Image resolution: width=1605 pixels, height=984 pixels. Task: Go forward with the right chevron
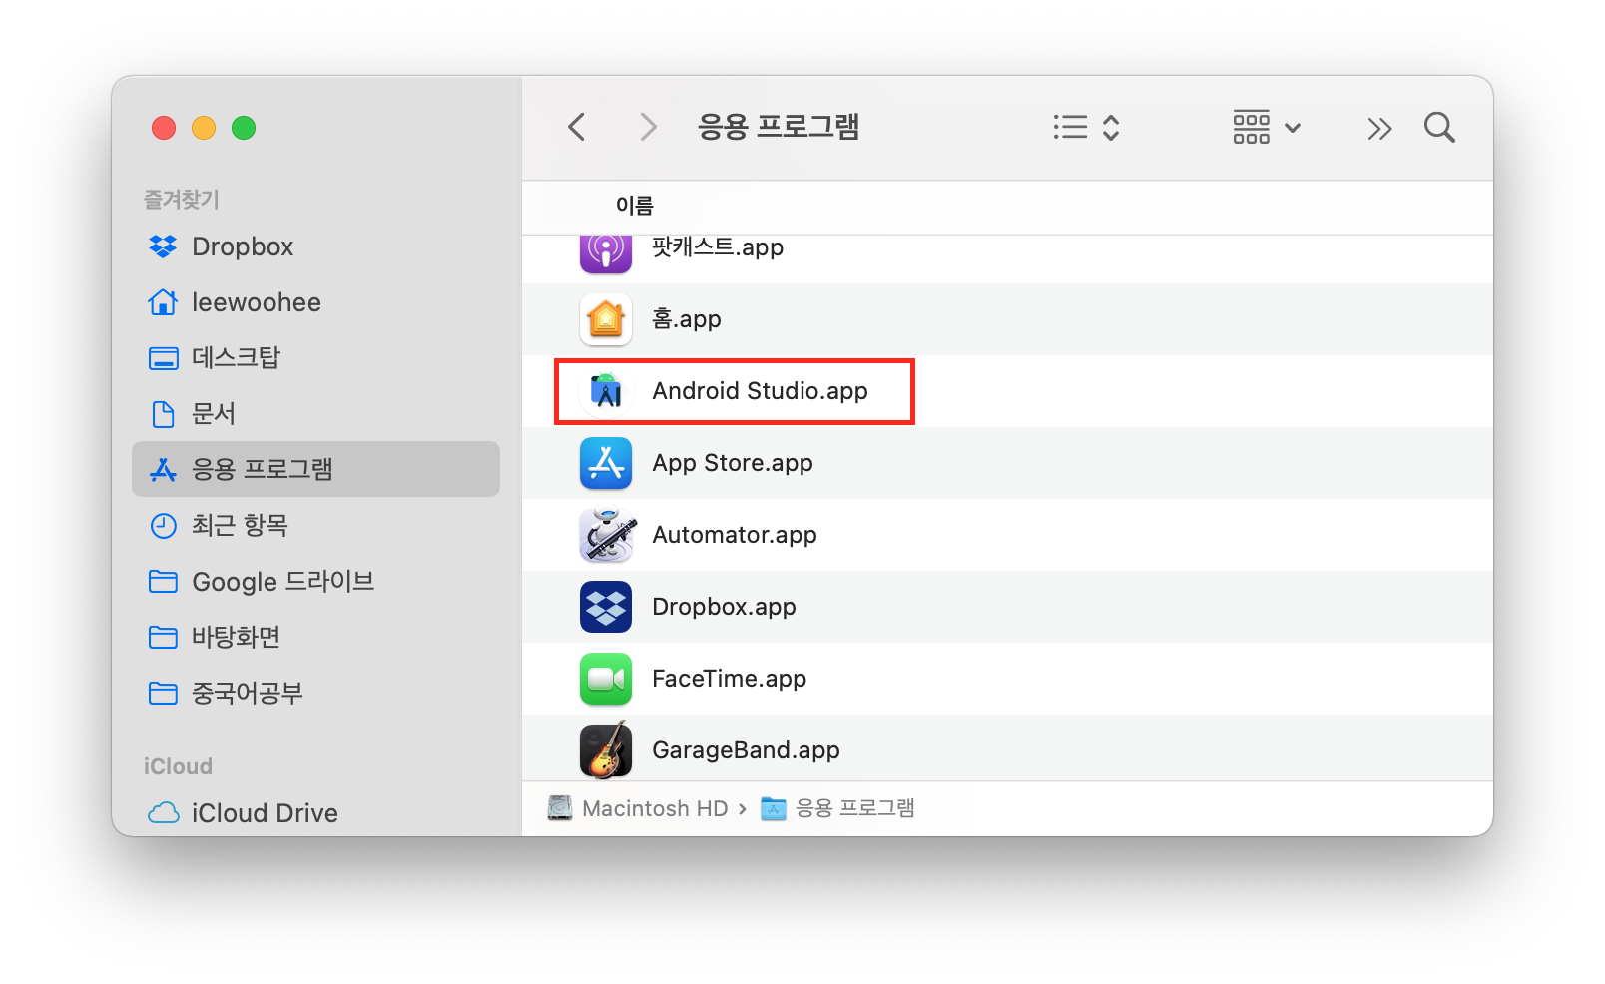coord(648,127)
